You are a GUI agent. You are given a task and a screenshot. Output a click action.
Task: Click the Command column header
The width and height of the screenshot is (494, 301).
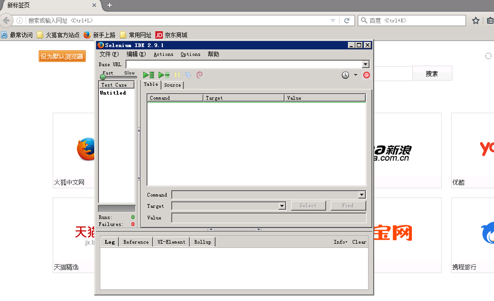(x=175, y=98)
